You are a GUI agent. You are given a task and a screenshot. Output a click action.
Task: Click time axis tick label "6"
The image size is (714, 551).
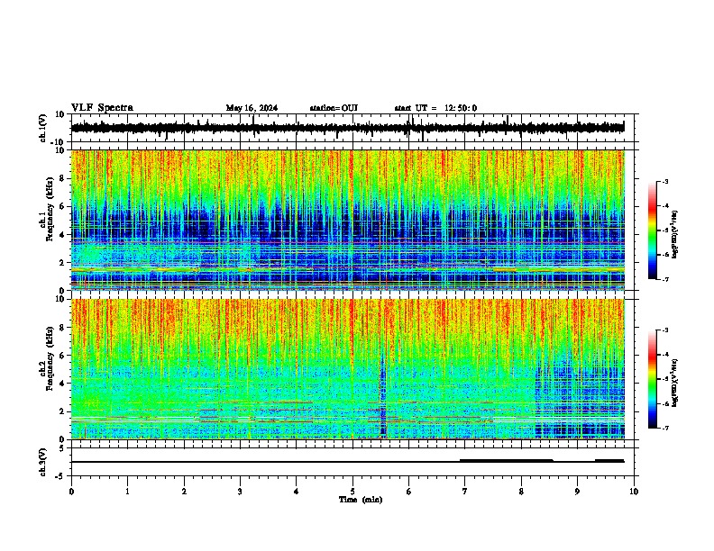tap(409, 492)
